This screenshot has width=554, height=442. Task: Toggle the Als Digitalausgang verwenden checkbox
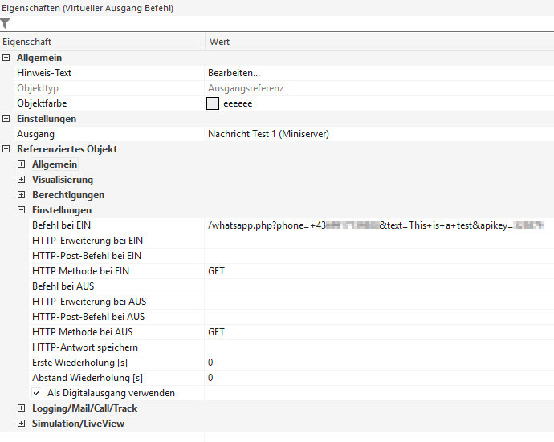point(37,393)
